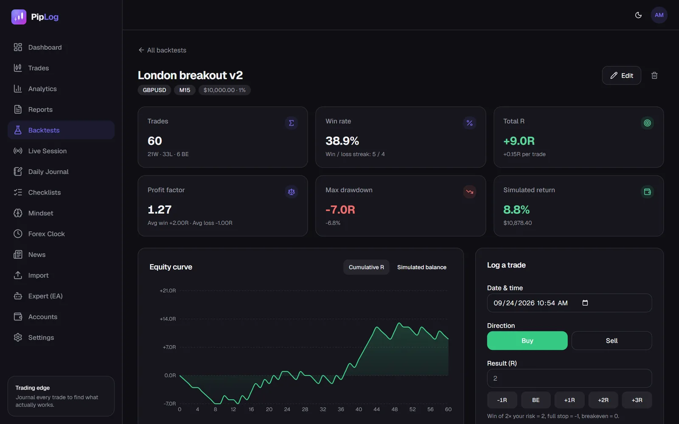
Task: Go back to All backtests
Action: pyautogui.click(x=162, y=50)
